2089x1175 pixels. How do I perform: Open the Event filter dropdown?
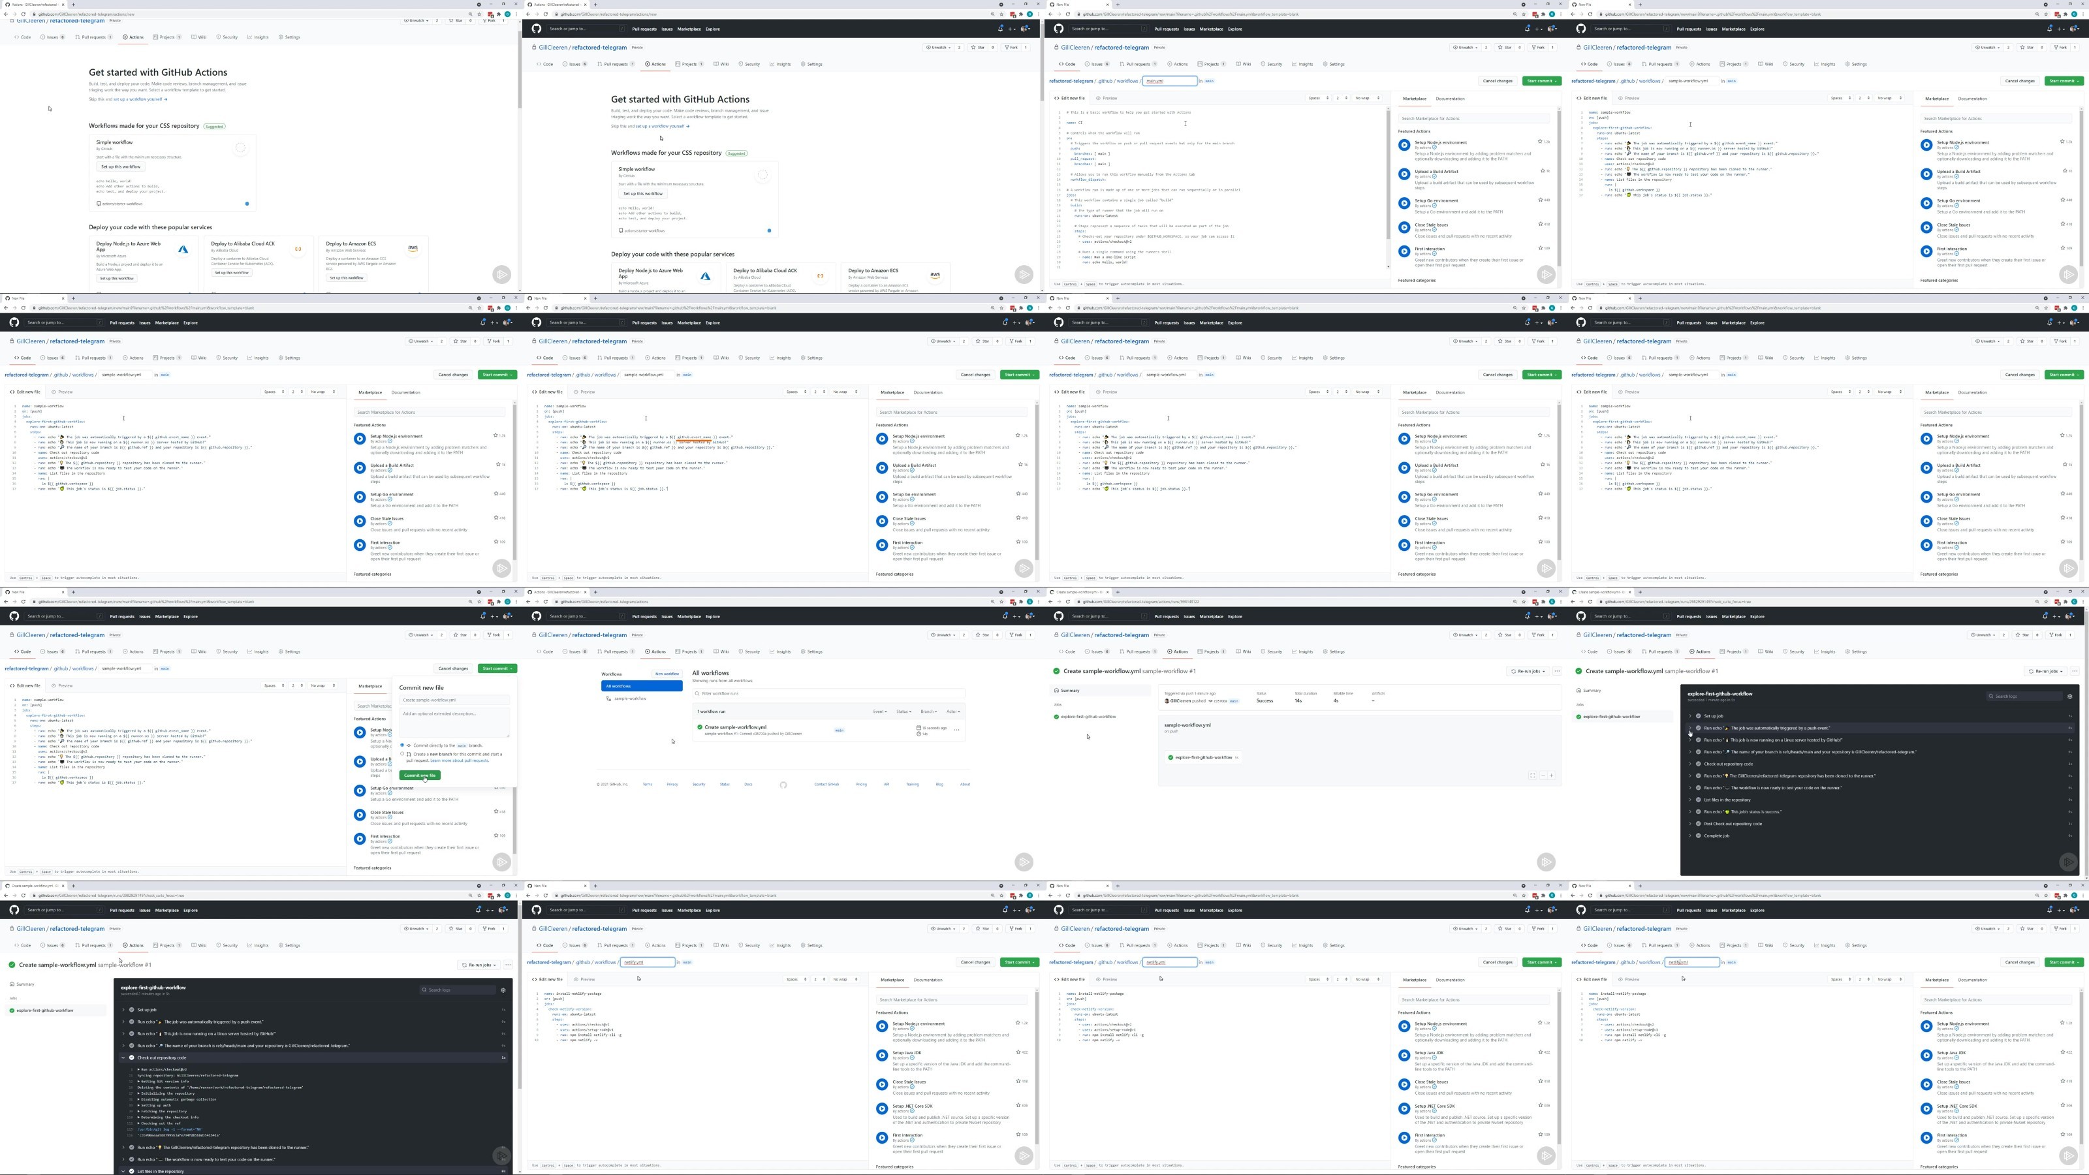tap(880, 711)
